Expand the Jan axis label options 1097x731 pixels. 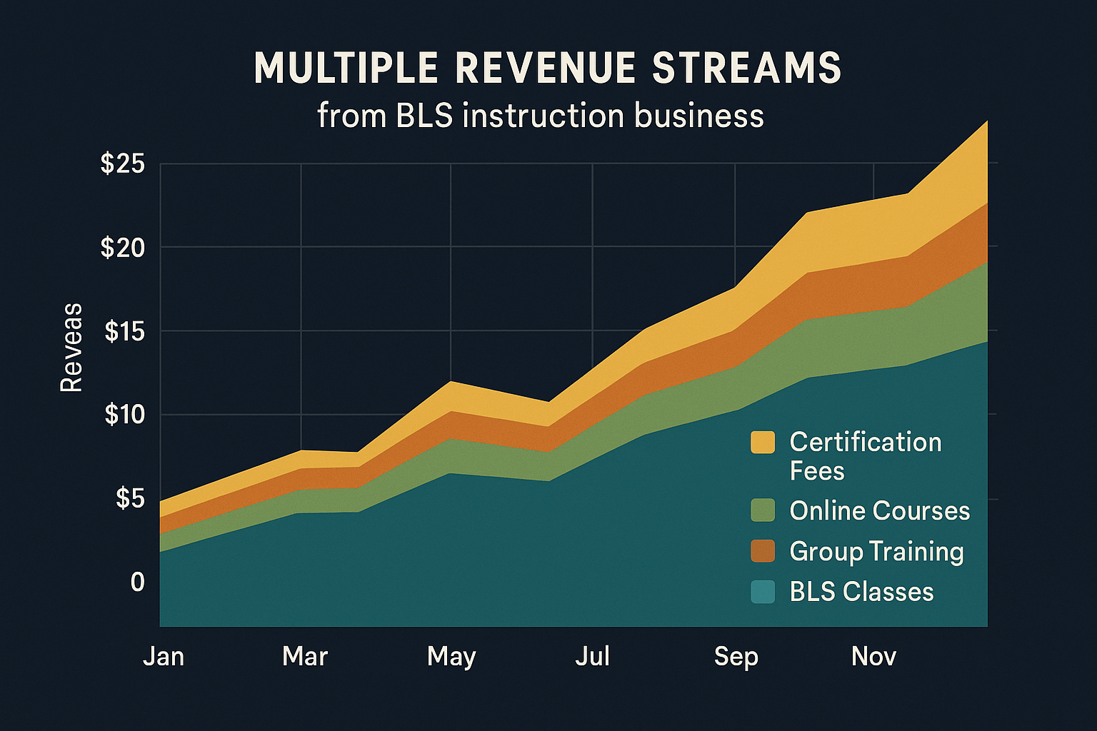(x=164, y=655)
